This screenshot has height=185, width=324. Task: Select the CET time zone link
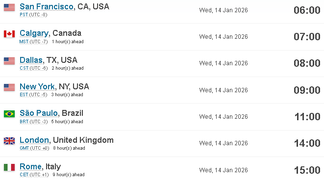pos(24,175)
